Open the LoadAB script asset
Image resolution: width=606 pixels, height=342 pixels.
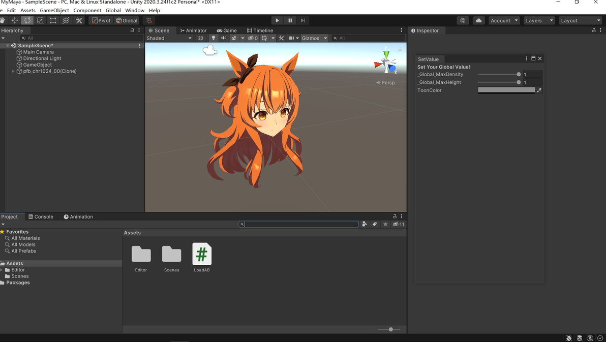point(202,257)
